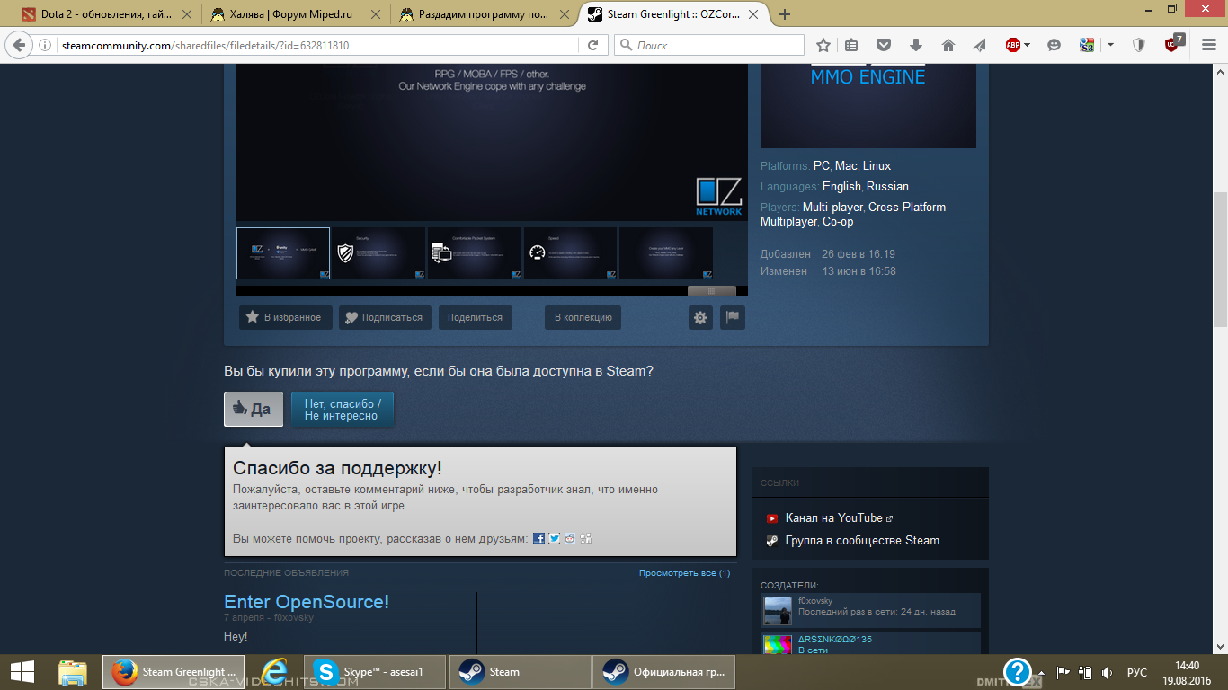Click the site info icon in address bar
Image resolution: width=1228 pixels, height=690 pixels.
click(45, 45)
